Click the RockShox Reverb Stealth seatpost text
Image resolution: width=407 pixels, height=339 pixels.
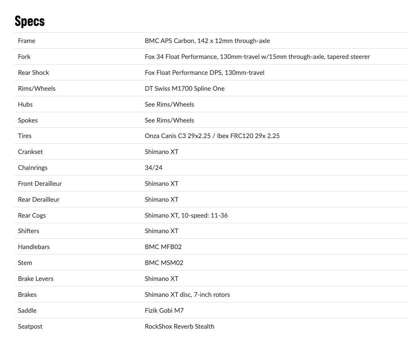pos(179,326)
